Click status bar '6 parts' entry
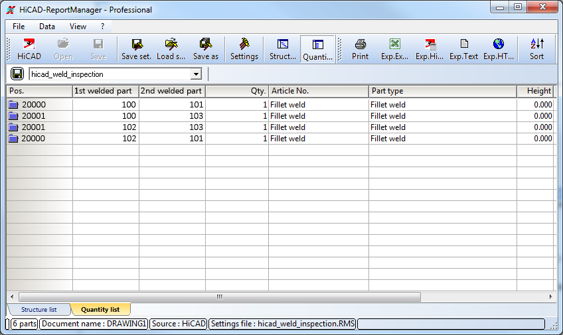Screen dimensions: 563x335 (x=25, y=324)
